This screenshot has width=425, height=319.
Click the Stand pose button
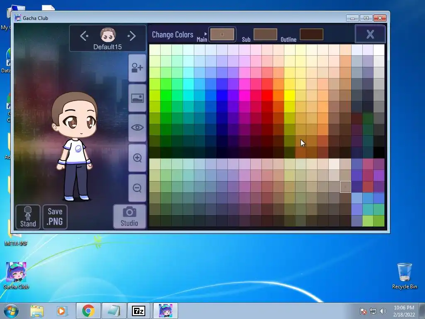pyautogui.click(x=28, y=217)
